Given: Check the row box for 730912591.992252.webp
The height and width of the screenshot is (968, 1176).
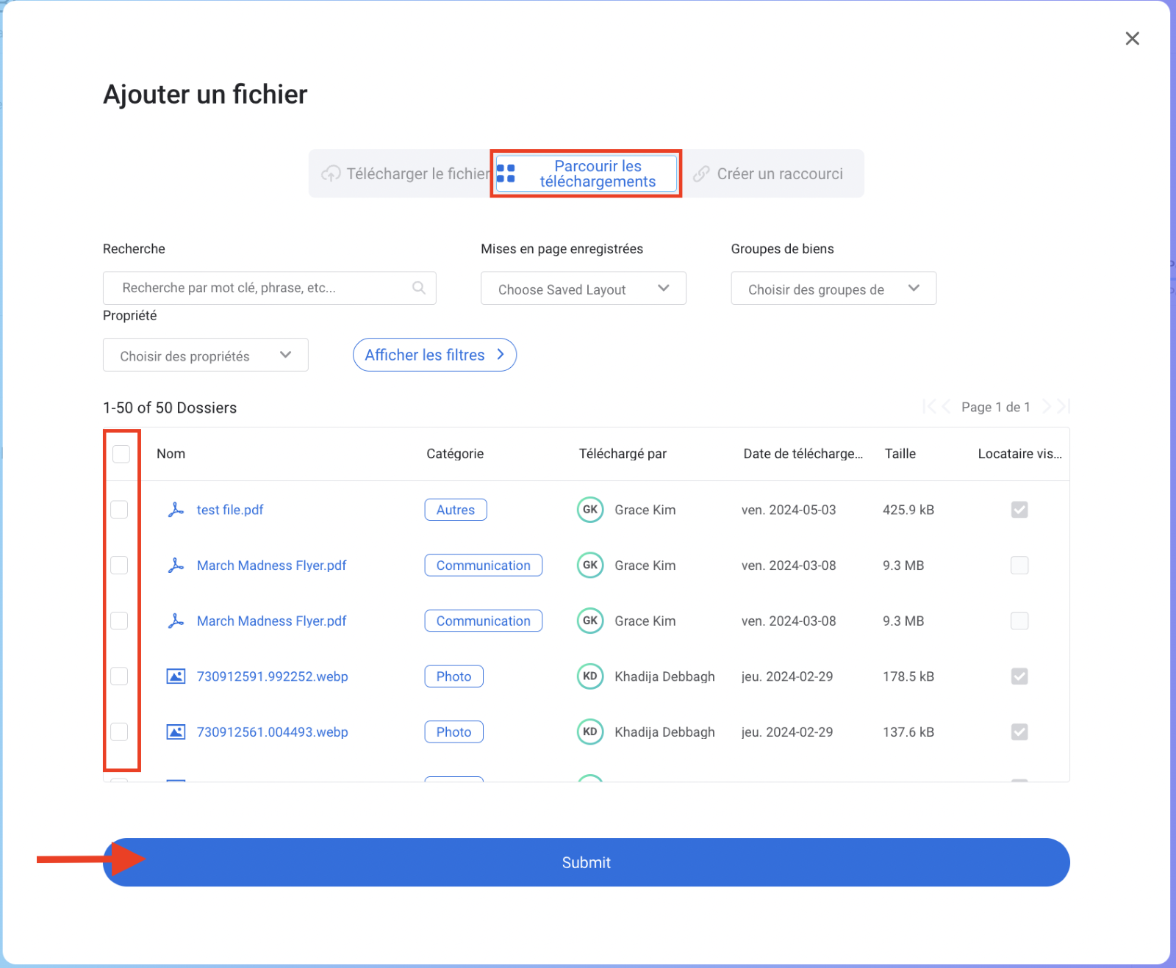Looking at the screenshot, I should 119,676.
